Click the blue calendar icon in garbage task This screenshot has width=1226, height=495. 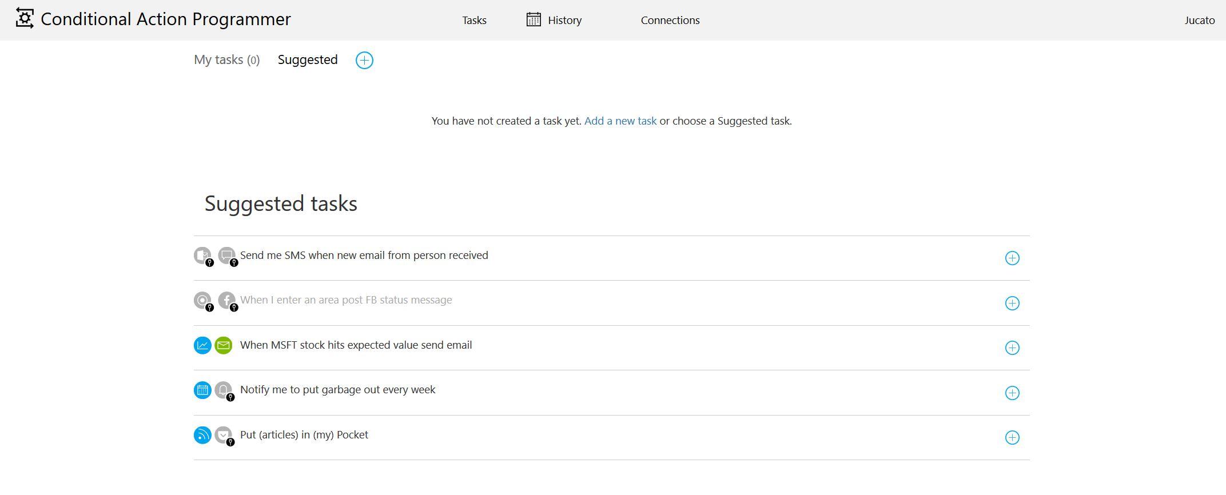click(x=202, y=390)
